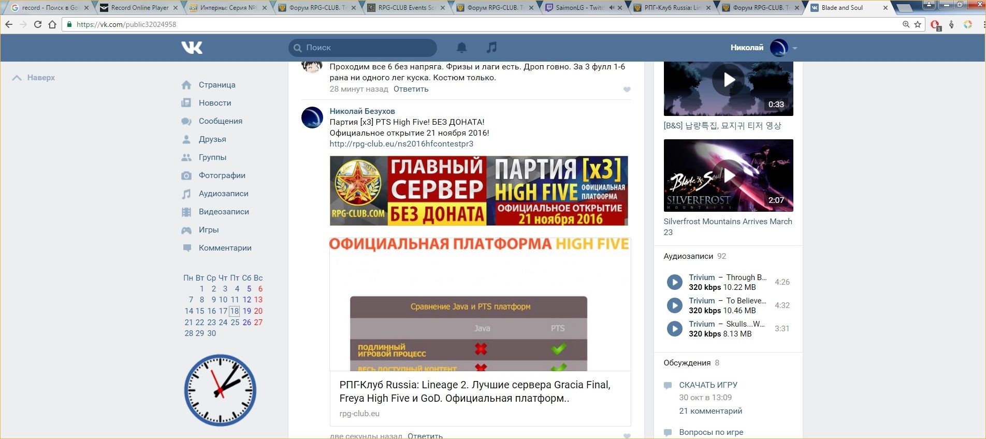Go to Страница in the sidebar
Screen dimensions: 986x439
pyautogui.click(x=217, y=85)
